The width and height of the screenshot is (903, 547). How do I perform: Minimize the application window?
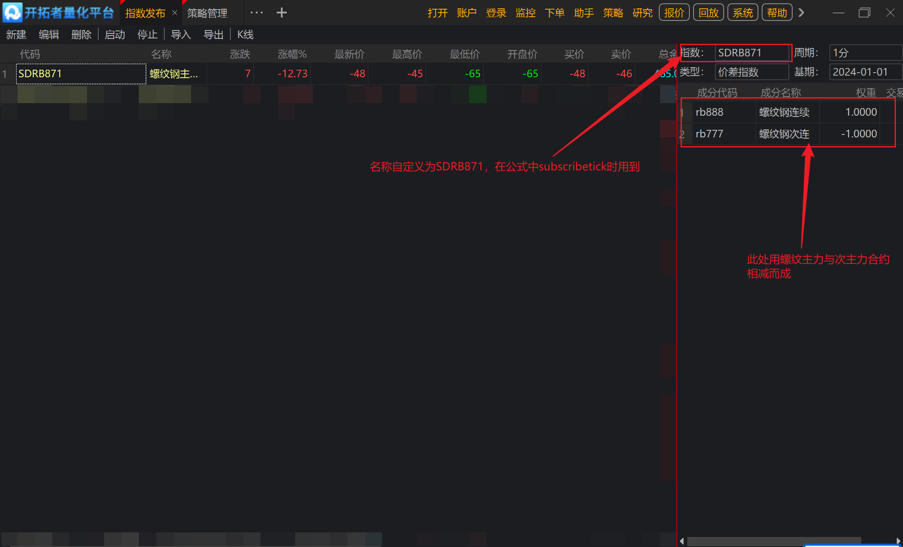(x=839, y=13)
